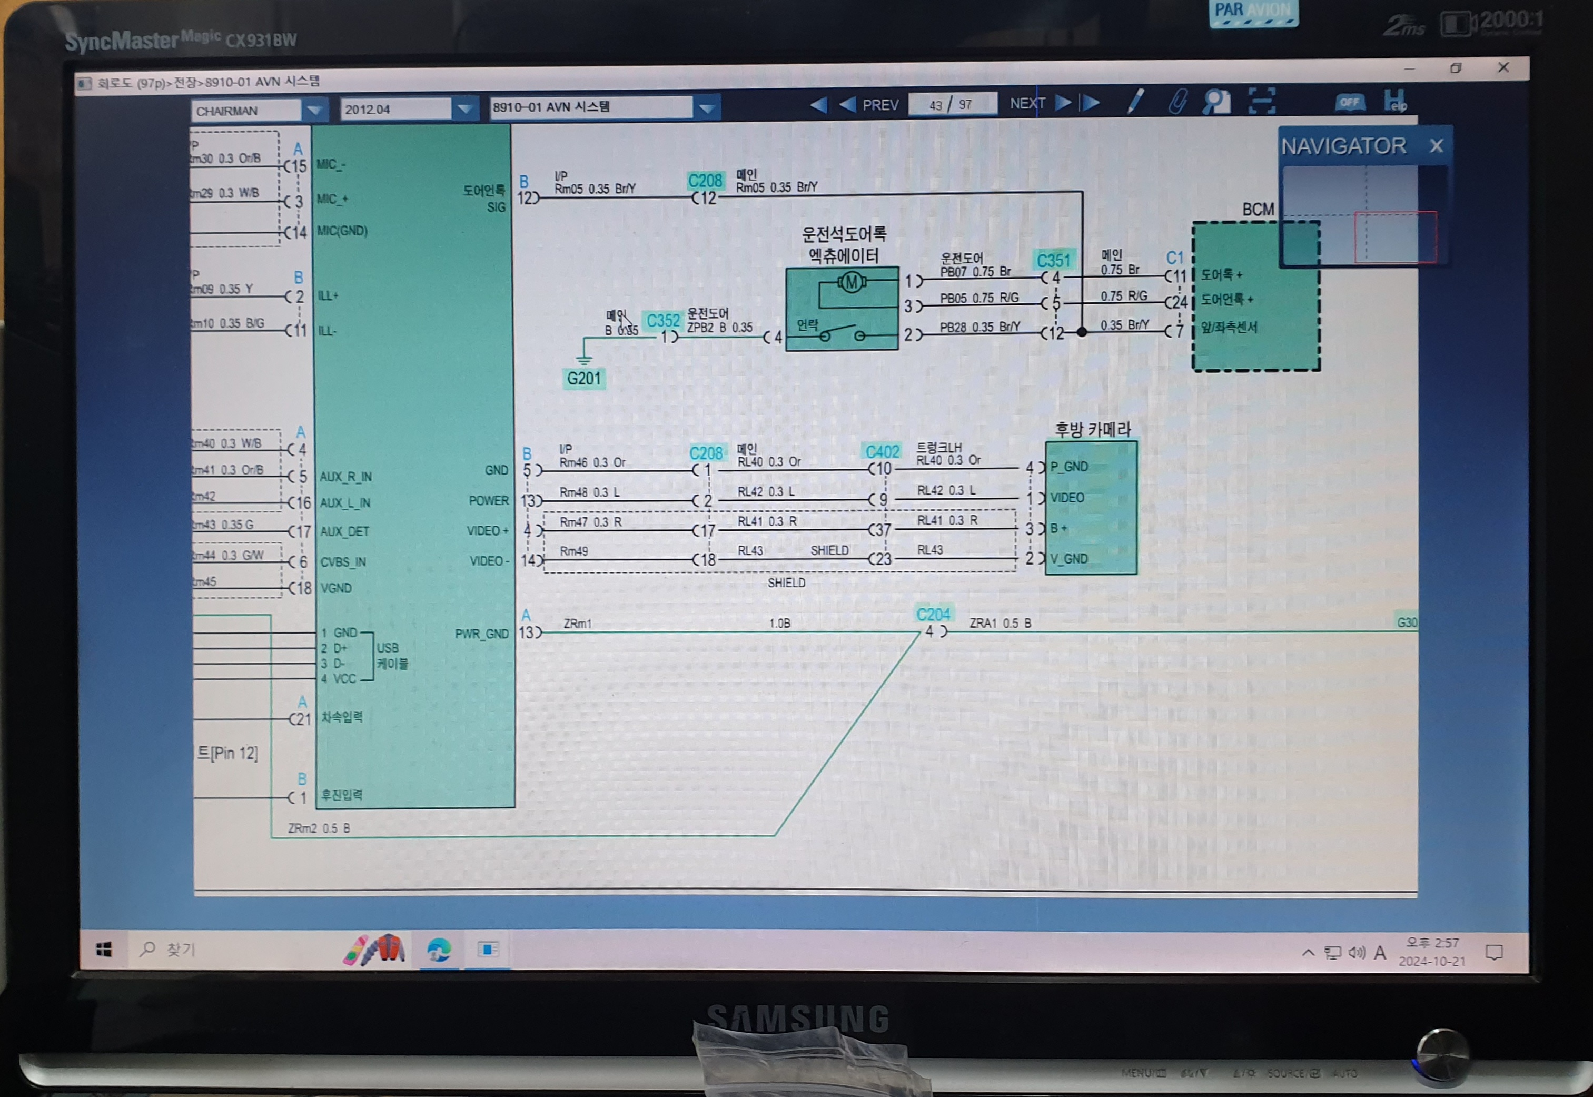This screenshot has height=1097, width=1593.
Task: Open the network icon in tray
Action: pos(1332,953)
